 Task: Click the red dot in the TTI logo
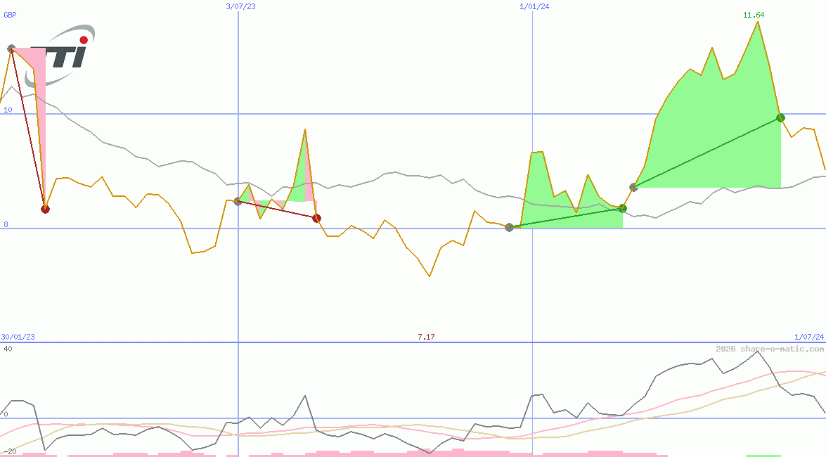coord(82,40)
